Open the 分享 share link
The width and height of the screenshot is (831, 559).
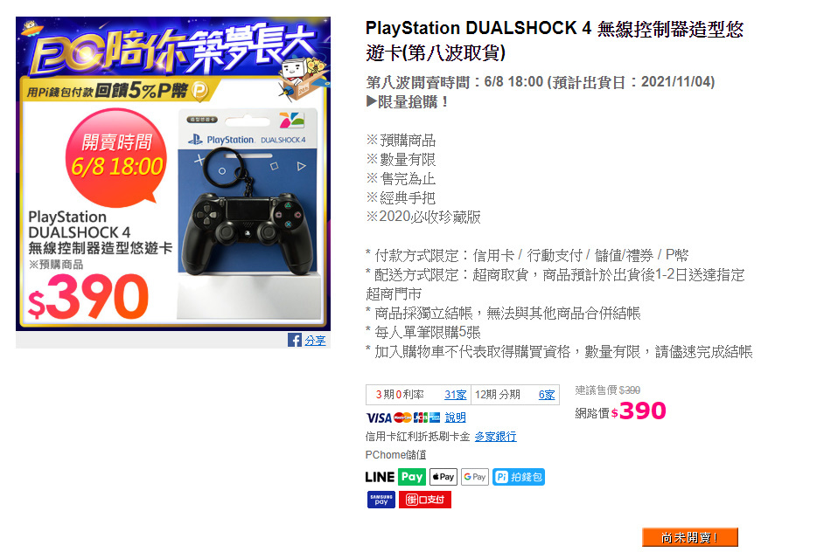tap(315, 341)
